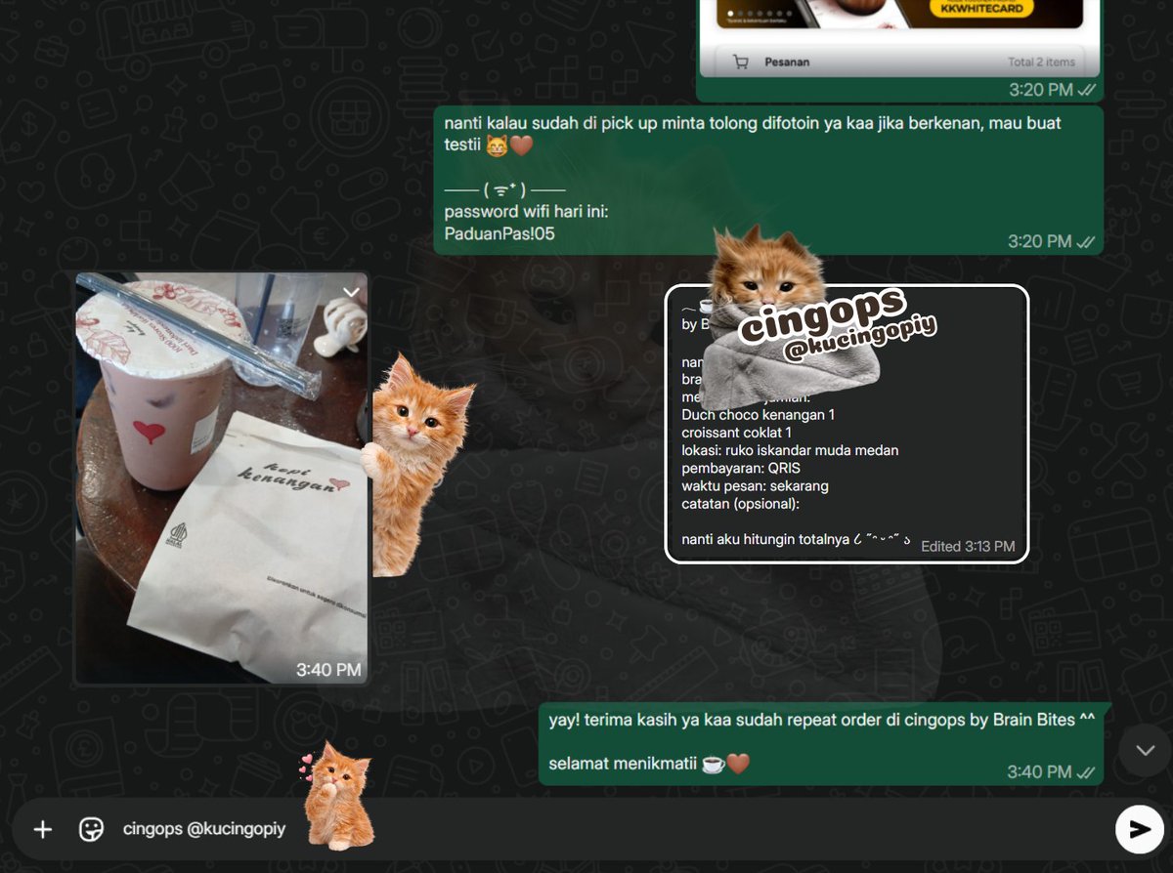Click the read ticks of the wifi password message
The height and width of the screenshot is (873, 1173).
click(1086, 242)
